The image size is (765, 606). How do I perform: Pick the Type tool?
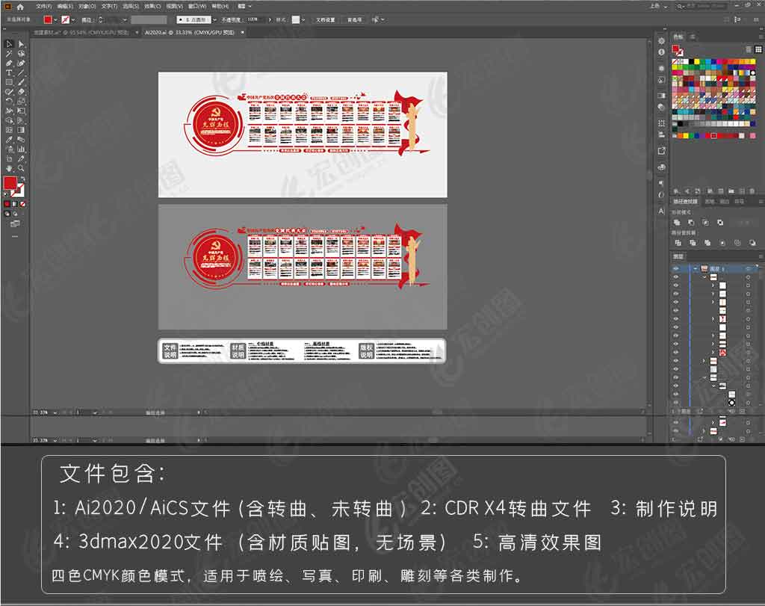9,72
